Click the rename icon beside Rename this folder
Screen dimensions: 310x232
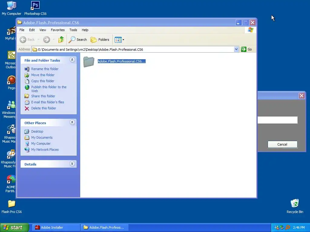click(27, 69)
